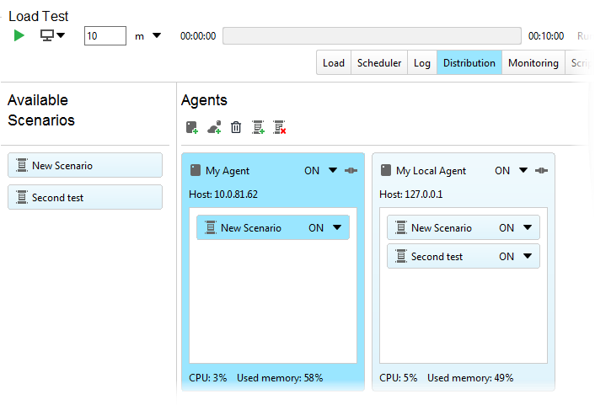This screenshot has height=405, width=595.
Task: Open the ON dropdown for My Local Agent
Action: (x=523, y=170)
